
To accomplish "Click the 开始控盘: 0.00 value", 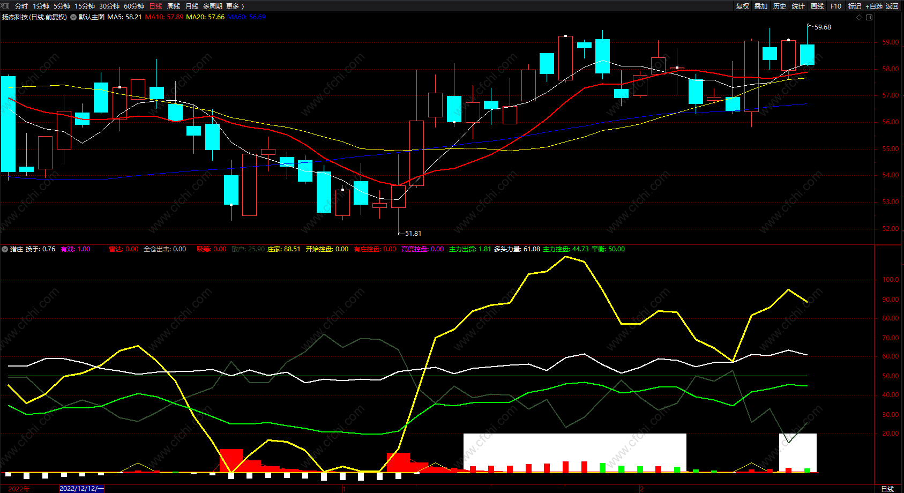I will (327, 249).
